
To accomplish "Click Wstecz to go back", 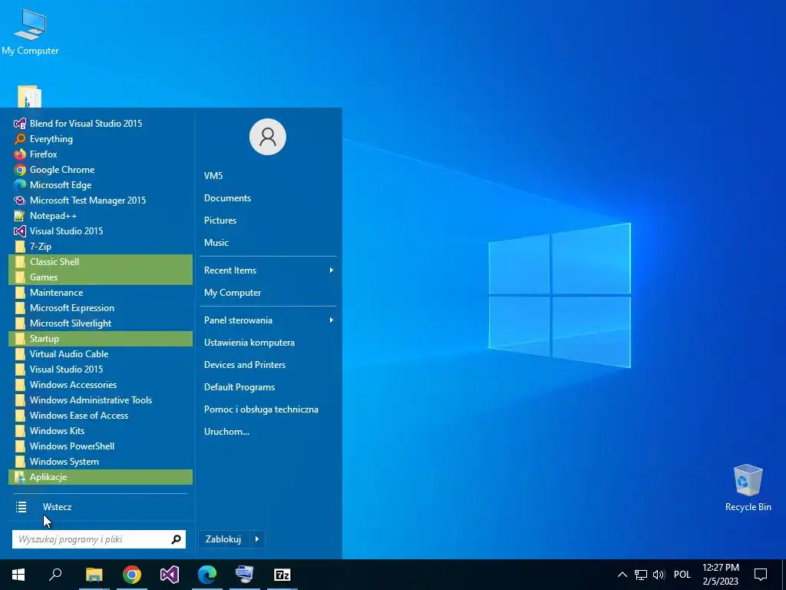I will pos(57,507).
